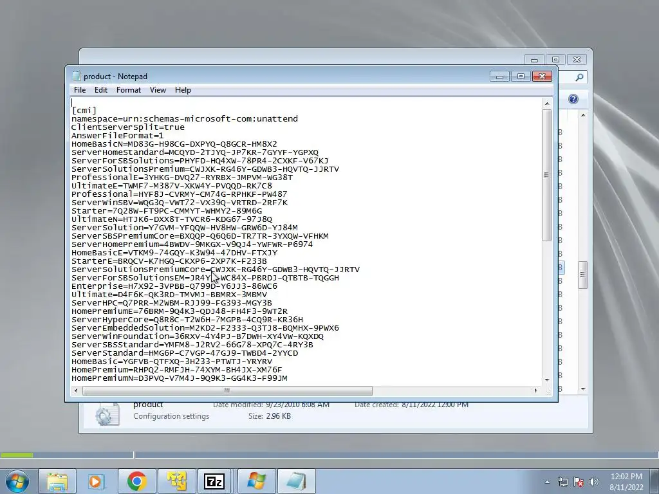The width and height of the screenshot is (659, 494).
Task: Open the Windows Start orb
Action: click(x=17, y=481)
